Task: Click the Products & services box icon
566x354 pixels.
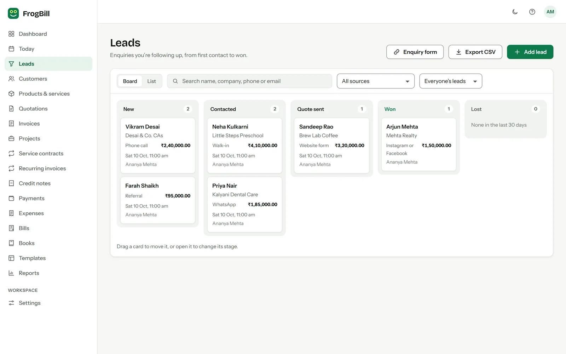Action: 11,94
